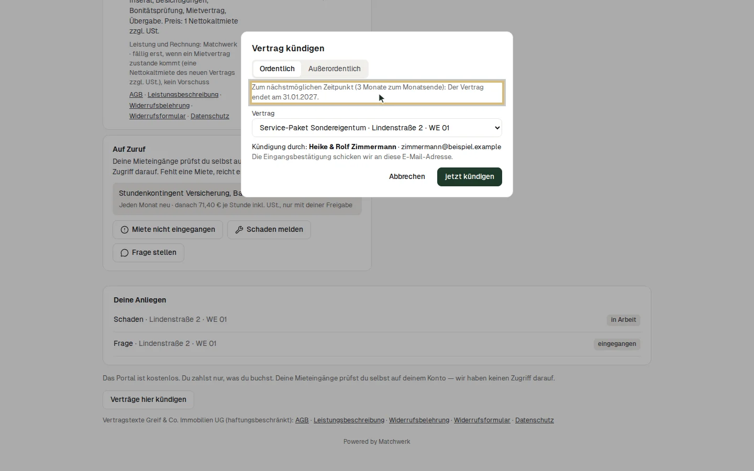The height and width of the screenshot is (471, 754).
Task: Open Datenschutz link in the service card
Action: 210,116
